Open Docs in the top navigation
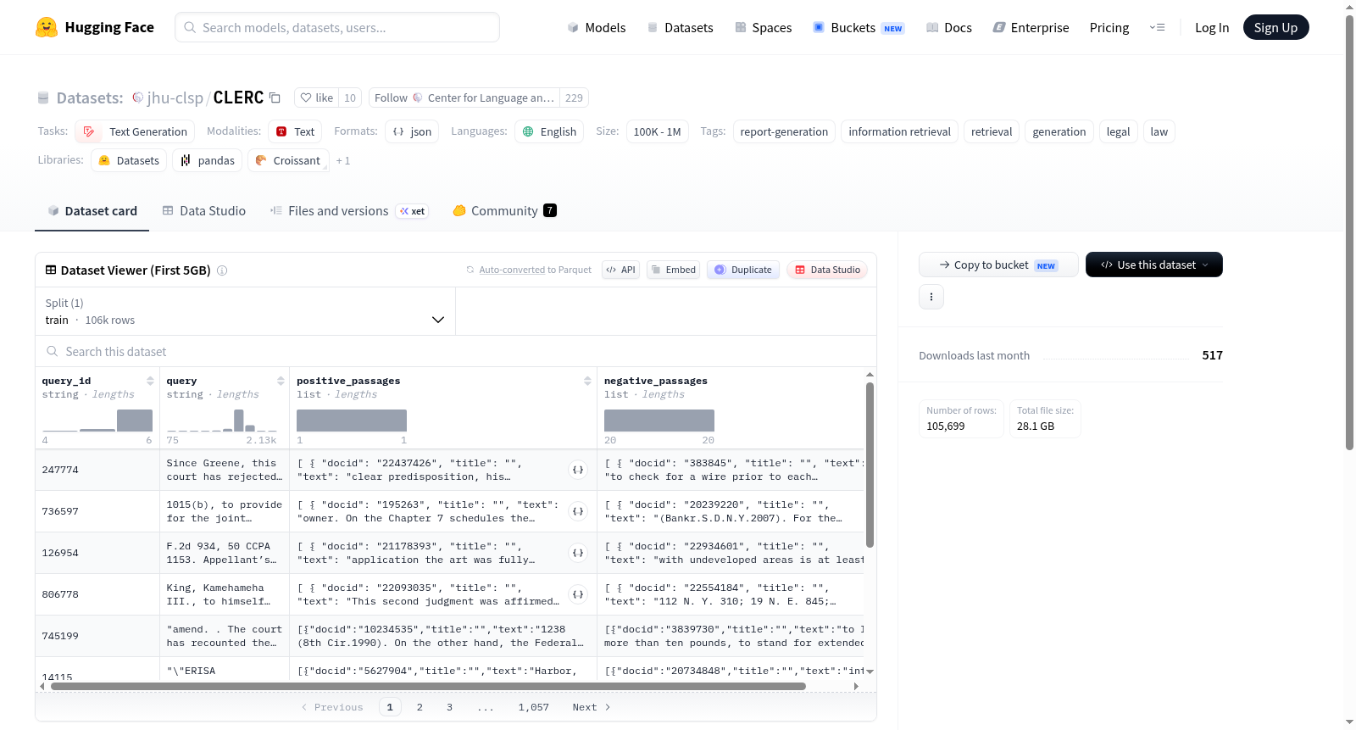This screenshot has height=730, width=1356. click(948, 27)
